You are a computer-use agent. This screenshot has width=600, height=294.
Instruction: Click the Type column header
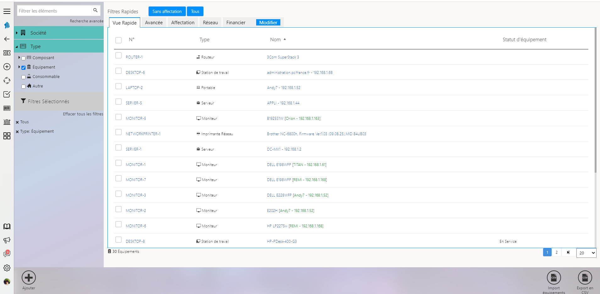[x=204, y=40]
